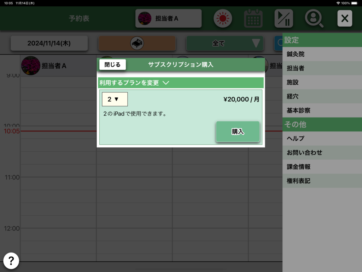Open 課金情報 billing menu item
The height and width of the screenshot is (272, 362).
pyautogui.click(x=299, y=167)
